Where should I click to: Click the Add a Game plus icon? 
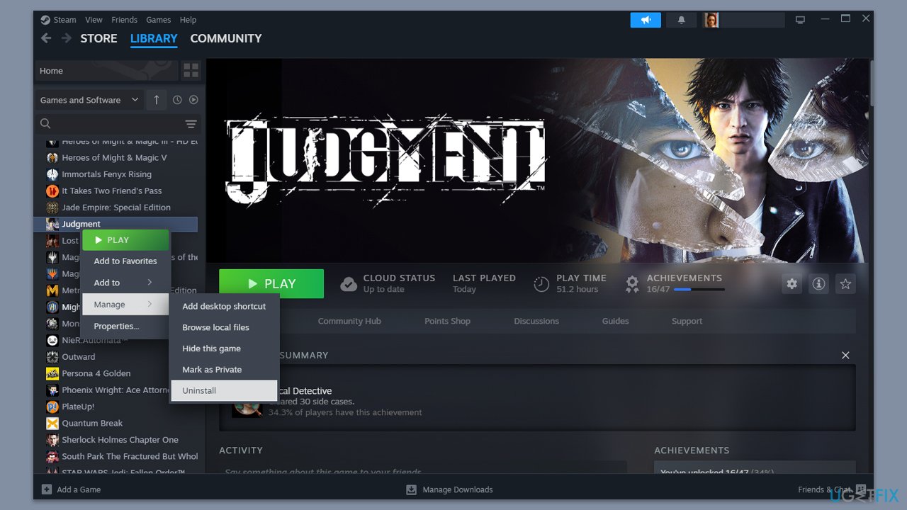(47, 489)
